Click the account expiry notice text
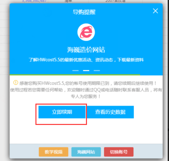The height and width of the screenshot is (161, 169). coord(86,90)
